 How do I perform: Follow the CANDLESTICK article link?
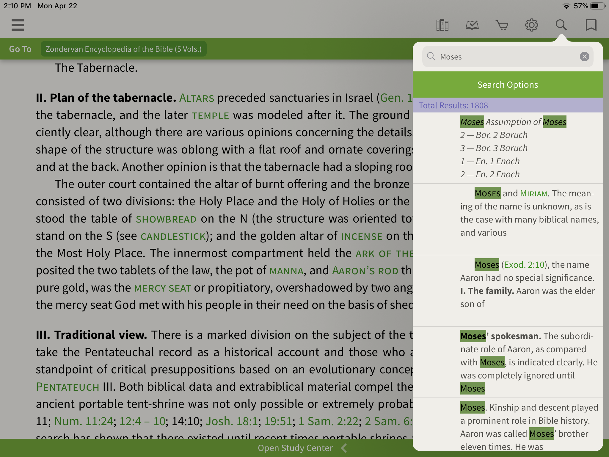pos(173,237)
